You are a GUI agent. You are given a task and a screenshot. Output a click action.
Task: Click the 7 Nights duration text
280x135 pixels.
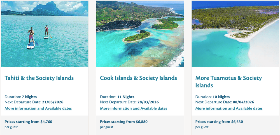29,97
